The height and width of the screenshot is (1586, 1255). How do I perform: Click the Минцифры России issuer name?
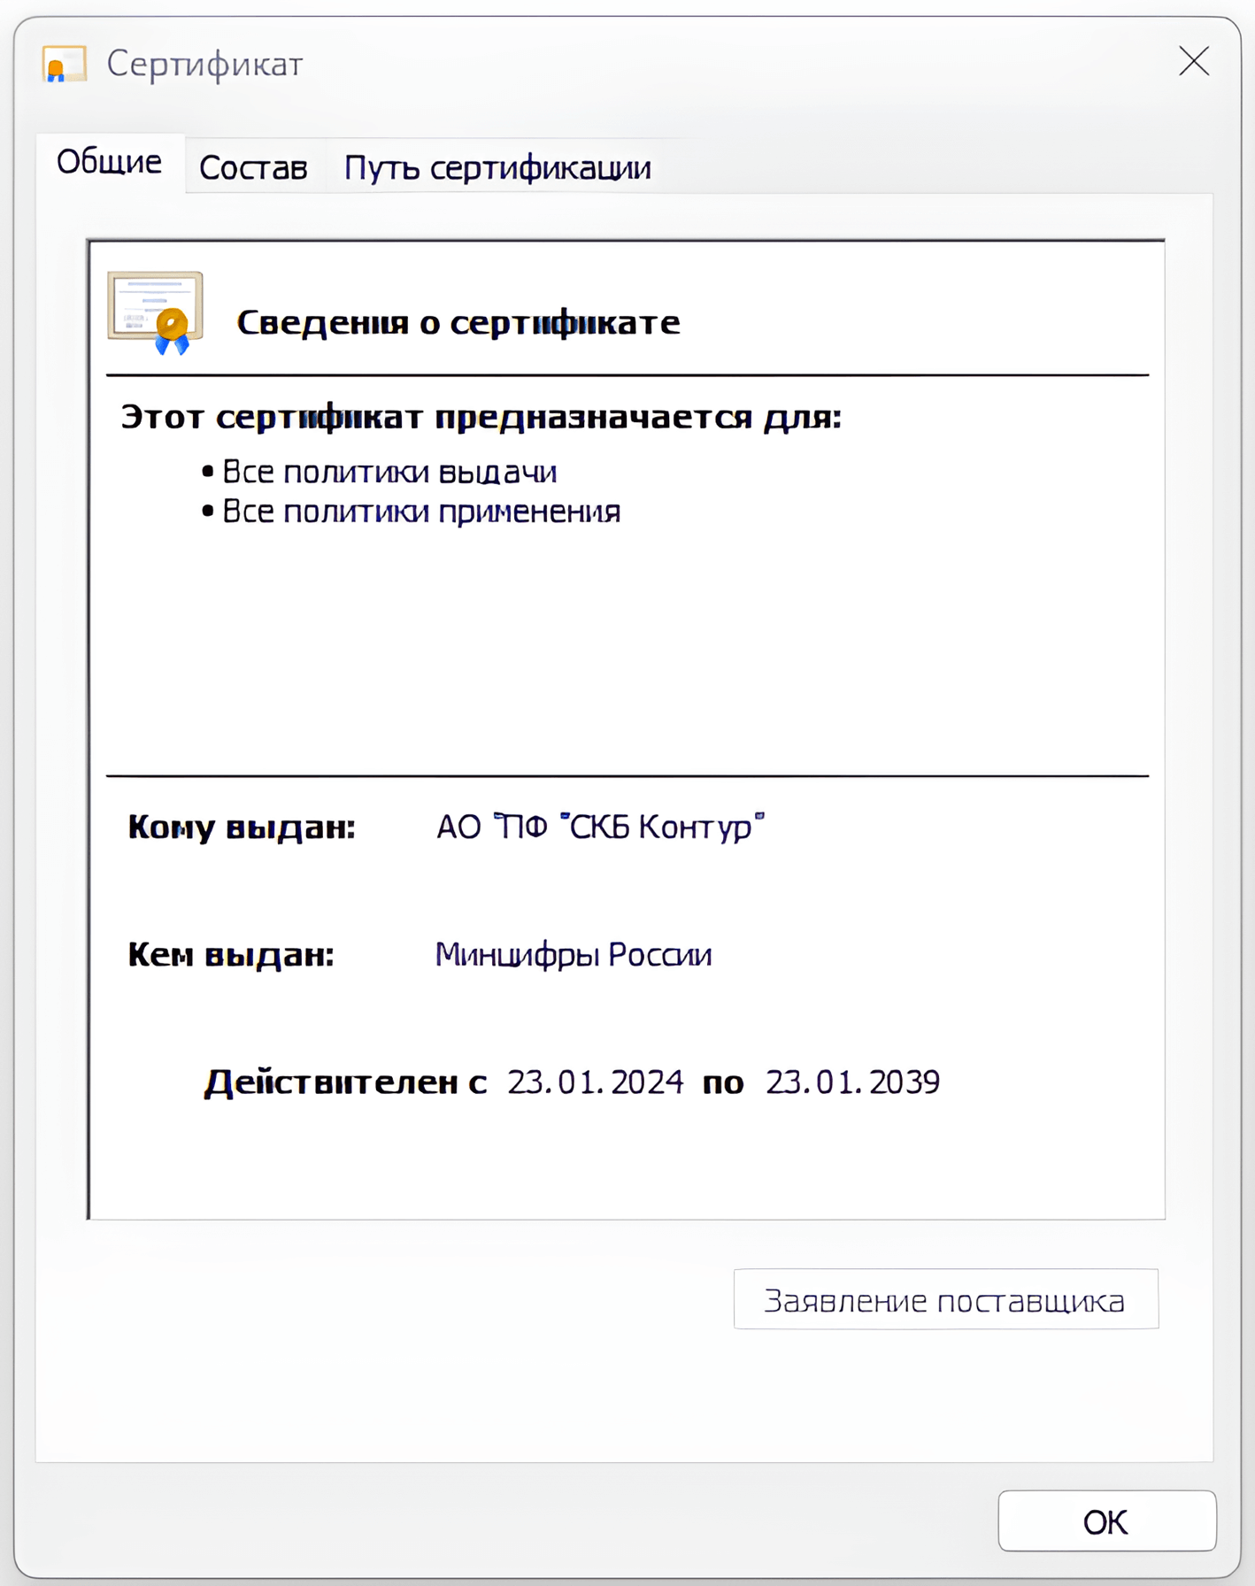(574, 955)
